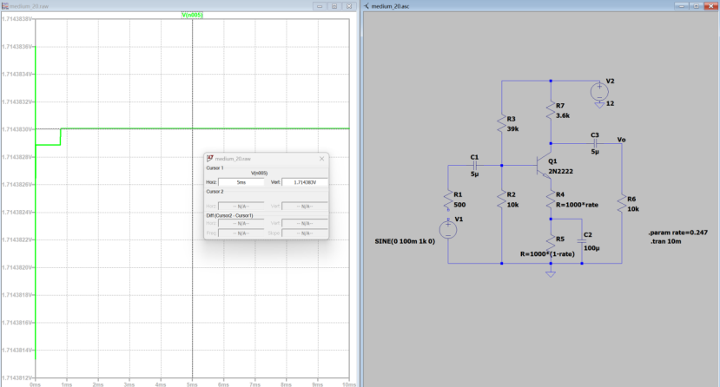This screenshot has height=387, width=720.
Task: Click the schematic icon in medium_20.asc title bar
Action: pyautogui.click(x=367, y=6)
